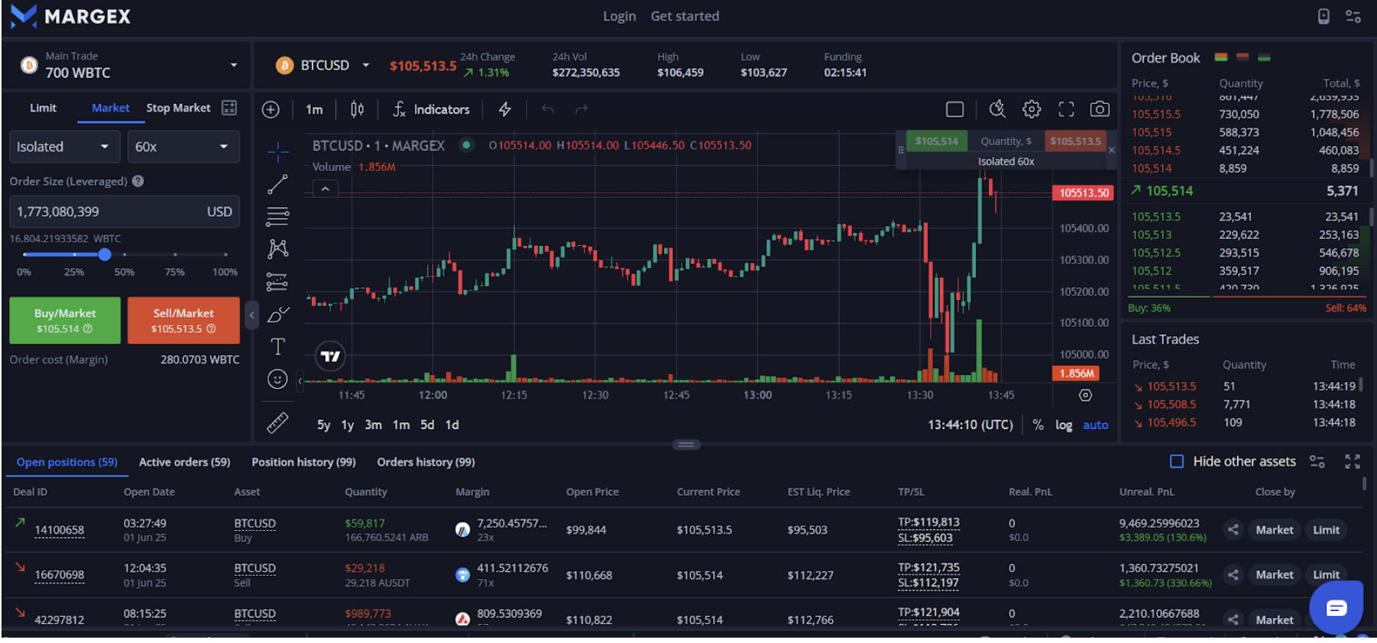
Task: Check the Hide other assets checkbox
Action: click(x=1177, y=461)
